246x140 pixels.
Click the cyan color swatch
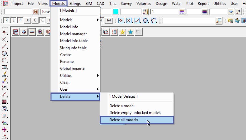pos(116,12)
